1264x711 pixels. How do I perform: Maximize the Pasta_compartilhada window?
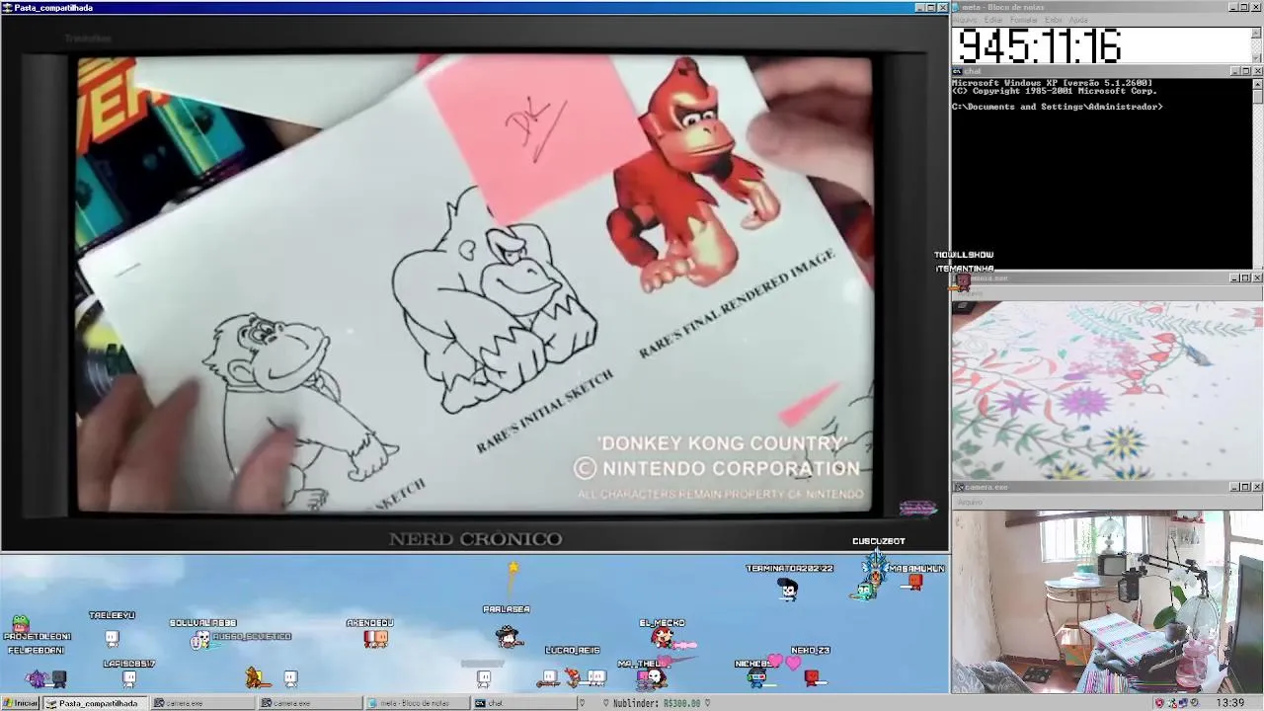tap(930, 7)
